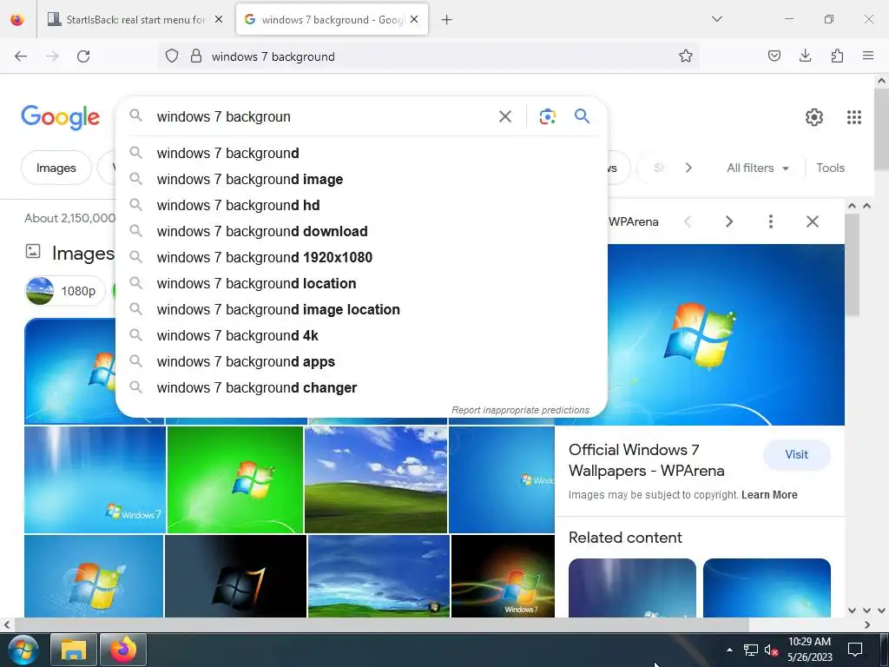Open the notification center icon
The height and width of the screenshot is (667, 889).
point(855,650)
